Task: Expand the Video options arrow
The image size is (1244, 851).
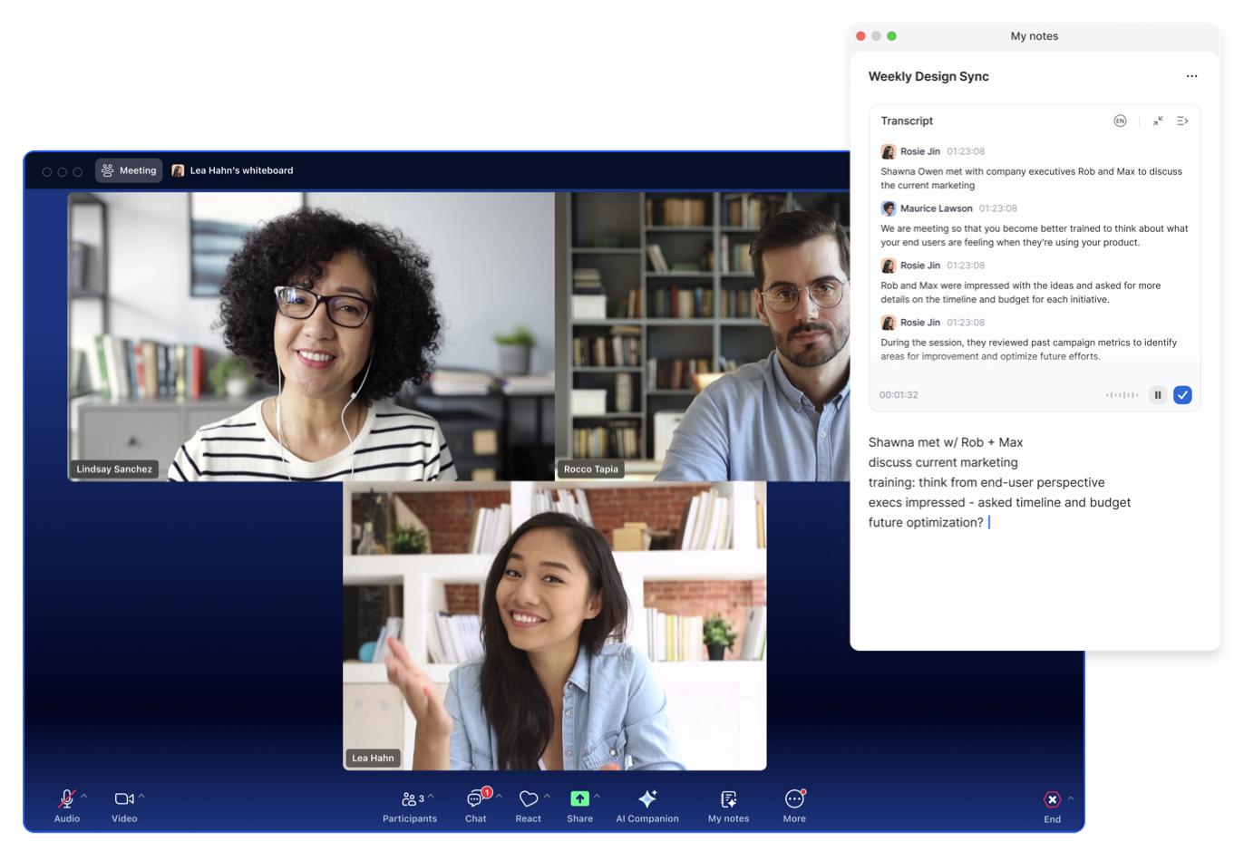Action: click(x=141, y=797)
